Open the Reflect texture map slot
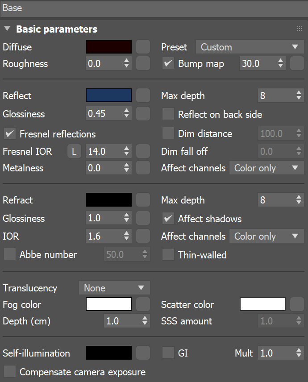The height and width of the screenshot is (382, 308). 143,95
